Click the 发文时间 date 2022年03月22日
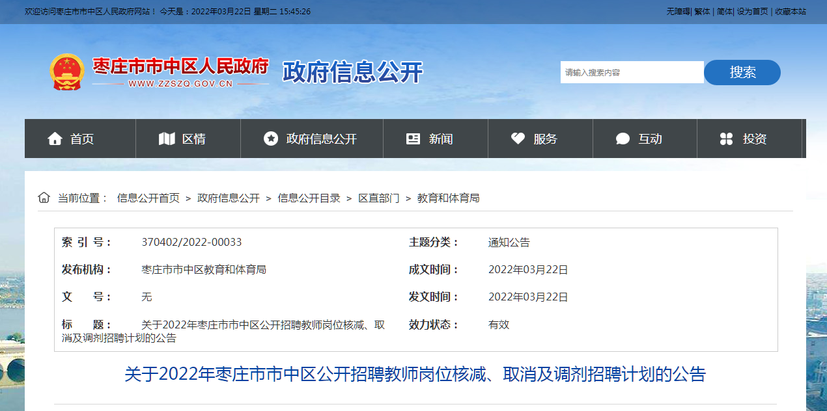This screenshot has width=827, height=411. (528, 297)
